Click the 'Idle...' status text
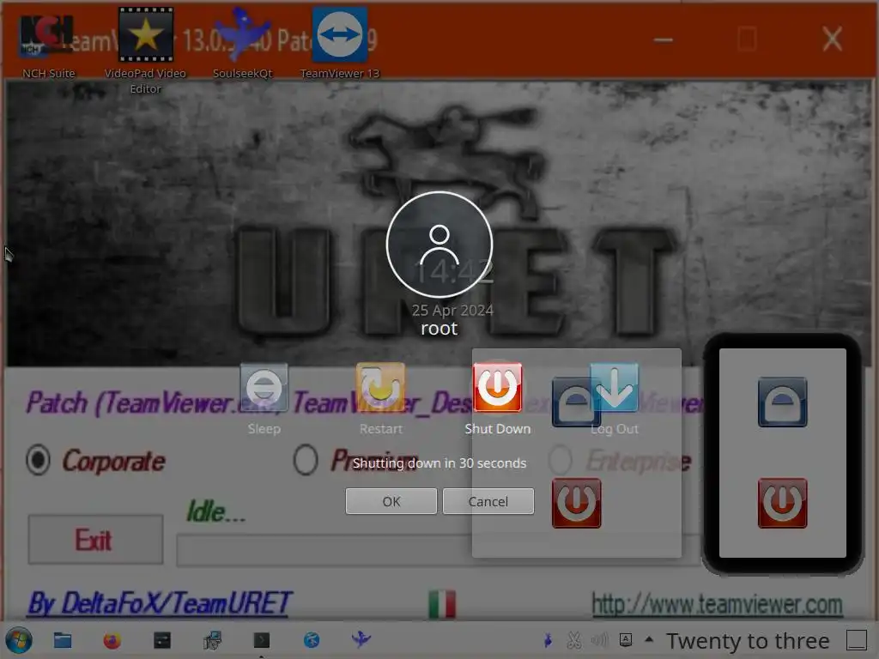 (215, 511)
